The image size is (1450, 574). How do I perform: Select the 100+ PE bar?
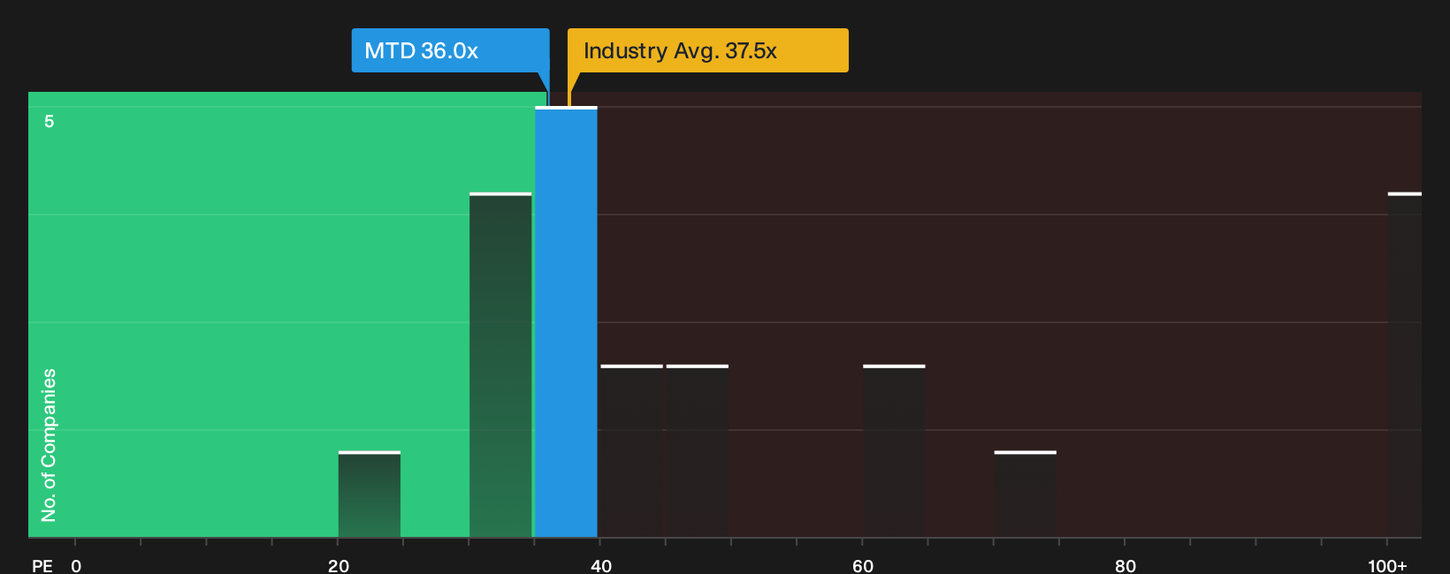point(1405,365)
